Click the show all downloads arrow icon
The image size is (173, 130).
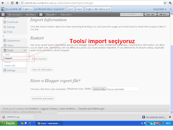(144, 117)
